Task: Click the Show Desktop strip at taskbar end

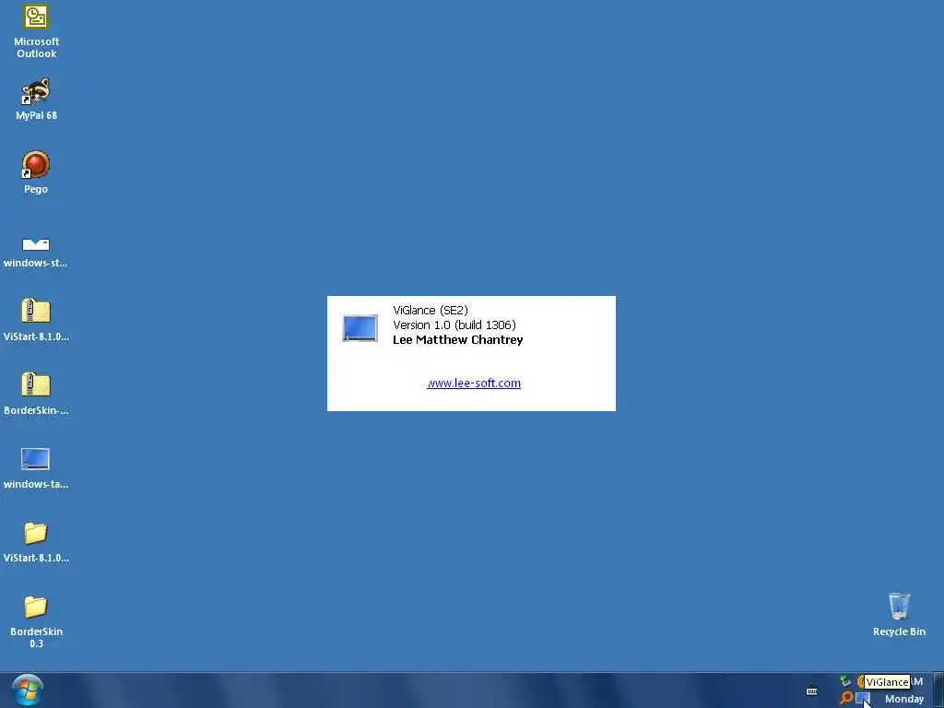Action: click(x=938, y=690)
